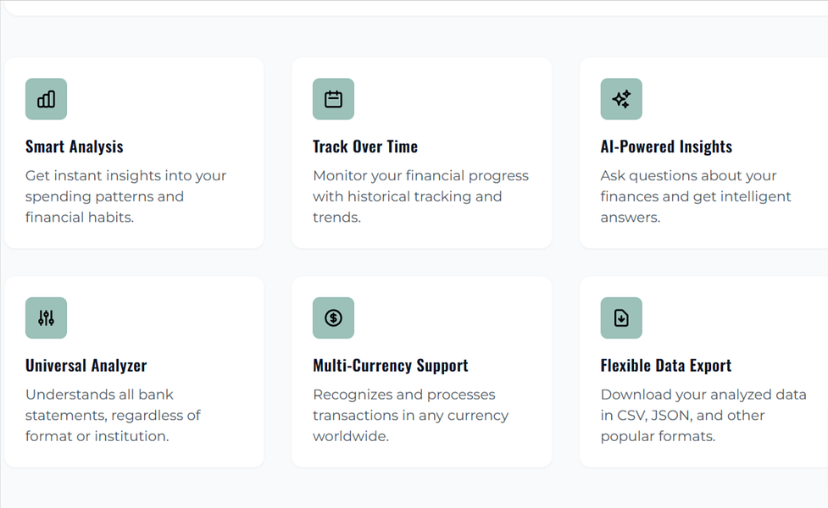Viewport: 828px width, 508px height.
Task: Click the historical tracking and trends description
Action: (x=420, y=196)
